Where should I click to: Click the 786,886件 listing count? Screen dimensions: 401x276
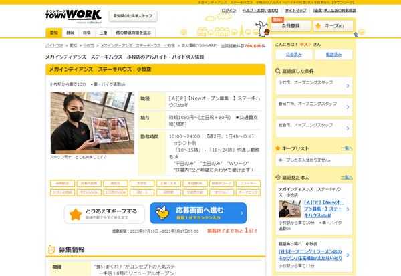(255, 46)
